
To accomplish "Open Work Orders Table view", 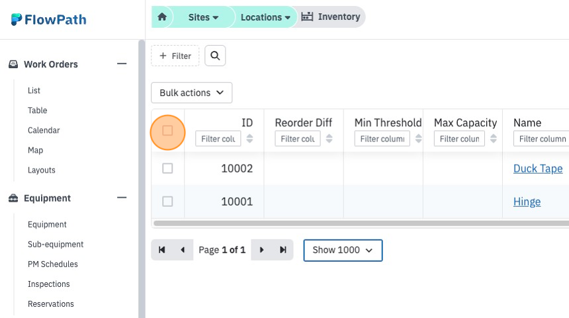I will point(37,110).
